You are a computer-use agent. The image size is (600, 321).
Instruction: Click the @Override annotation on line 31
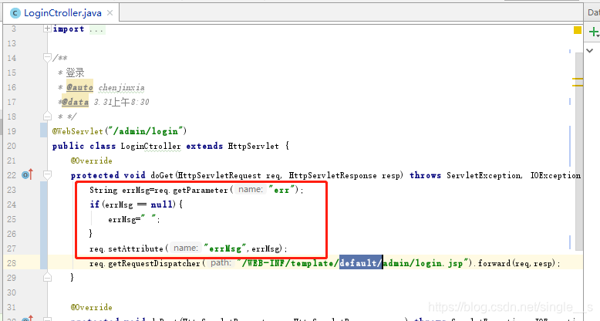tap(92, 307)
